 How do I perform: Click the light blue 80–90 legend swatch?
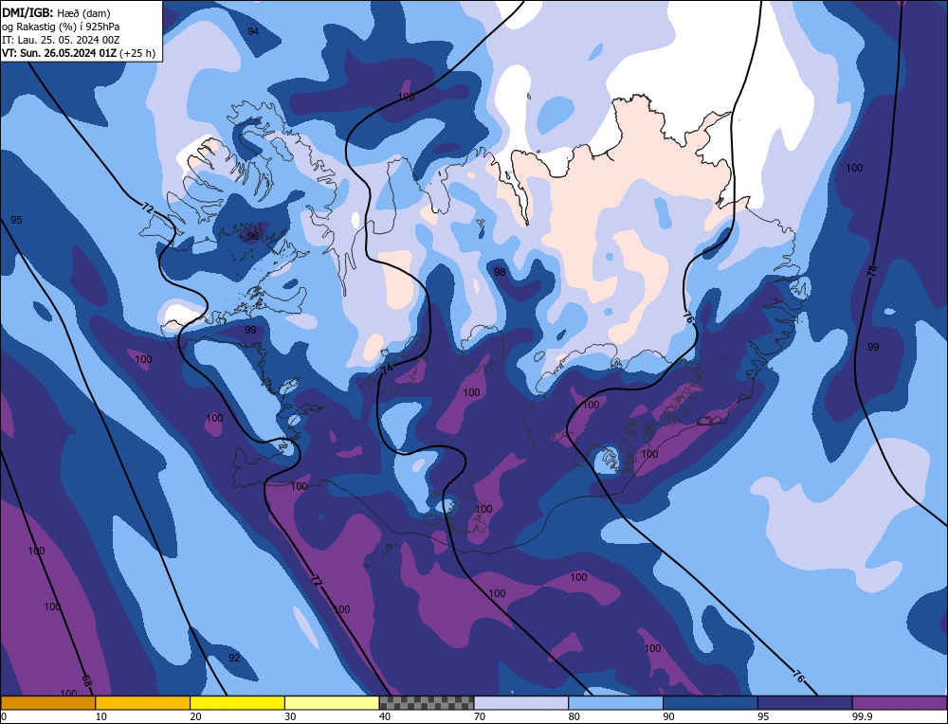(615, 703)
